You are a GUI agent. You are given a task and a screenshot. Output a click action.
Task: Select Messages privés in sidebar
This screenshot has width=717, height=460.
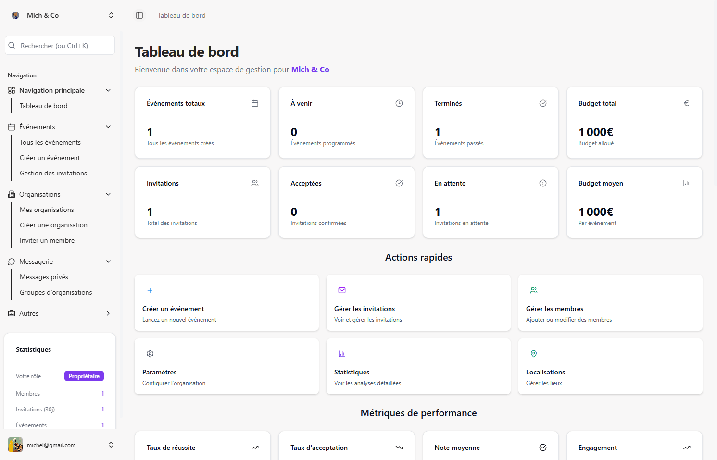click(44, 277)
